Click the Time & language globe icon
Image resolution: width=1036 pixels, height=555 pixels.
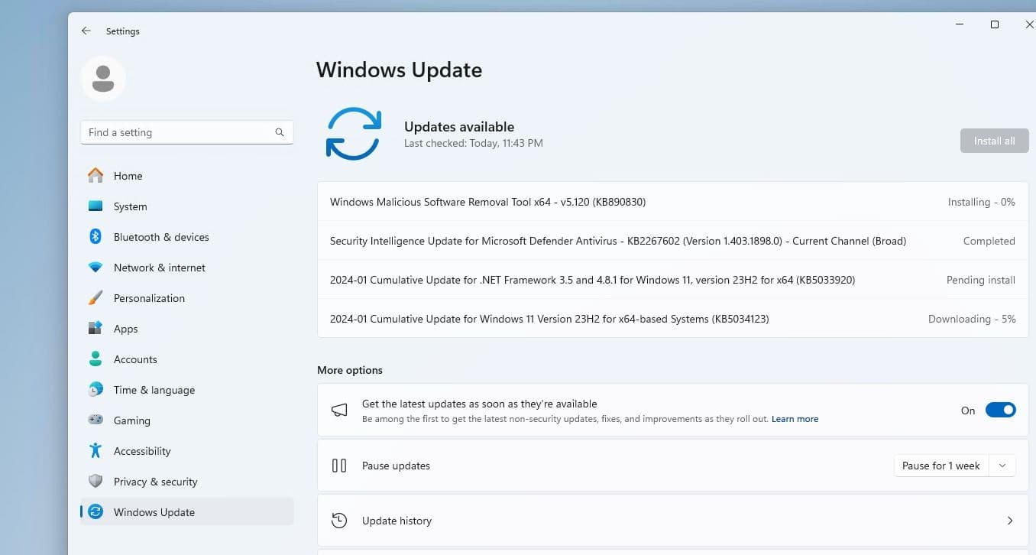[96, 390]
